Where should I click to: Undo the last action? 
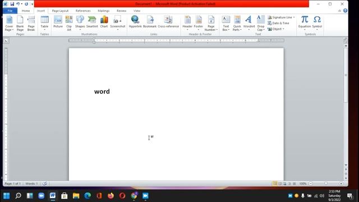point(18,4)
